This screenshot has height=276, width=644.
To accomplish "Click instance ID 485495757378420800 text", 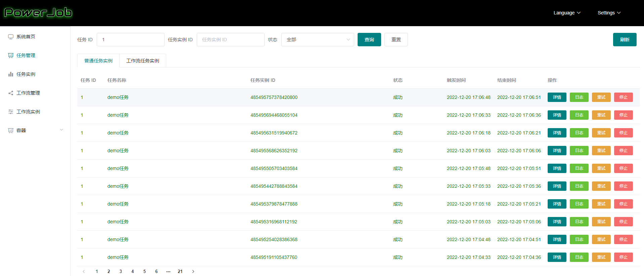I will coord(274,97).
